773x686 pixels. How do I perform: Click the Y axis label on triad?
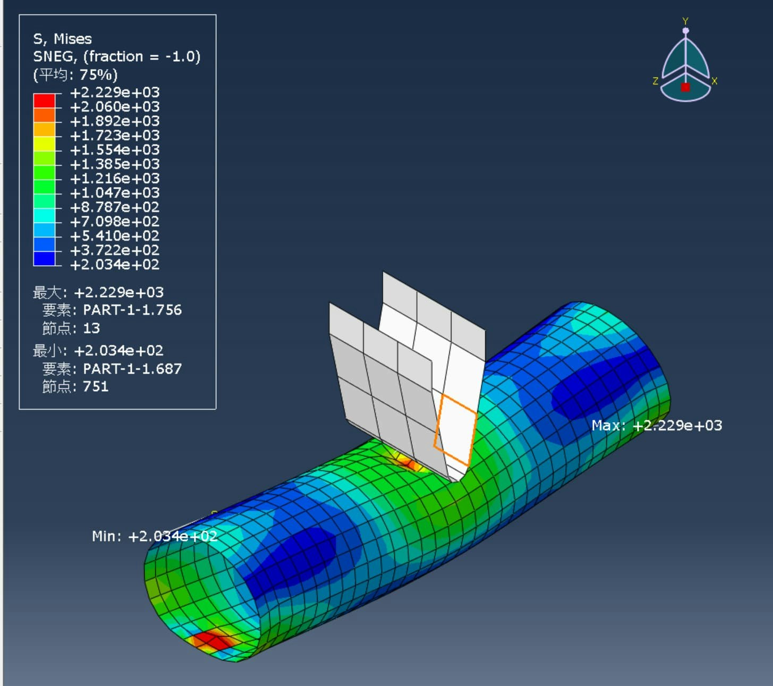pyautogui.click(x=685, y=21)
